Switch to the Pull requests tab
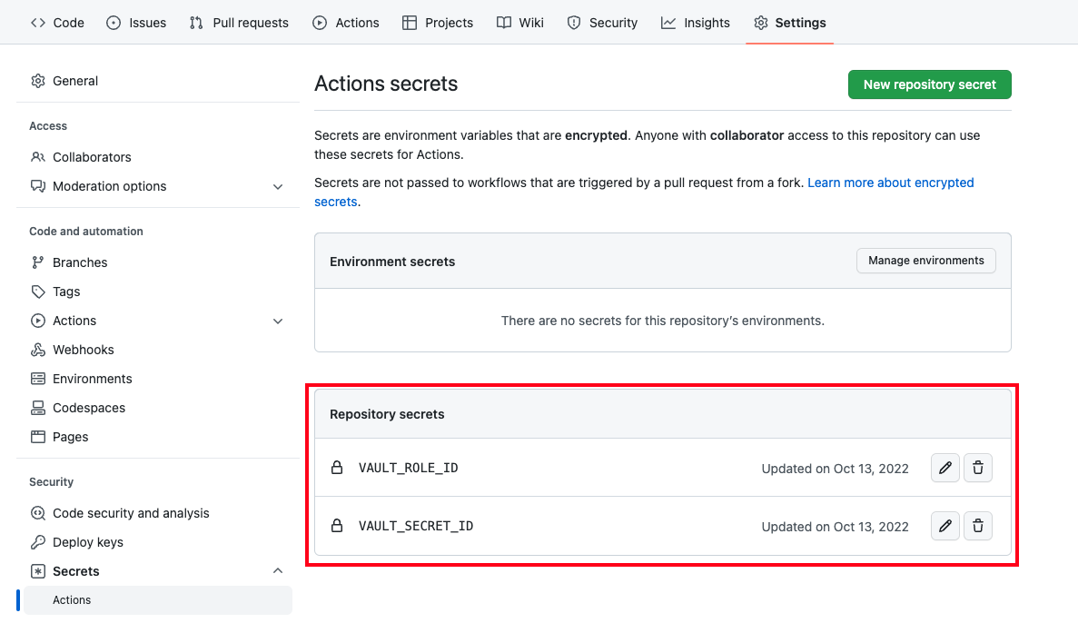The height and width of the screenshot is (623, 1078). tap(239, 22)
